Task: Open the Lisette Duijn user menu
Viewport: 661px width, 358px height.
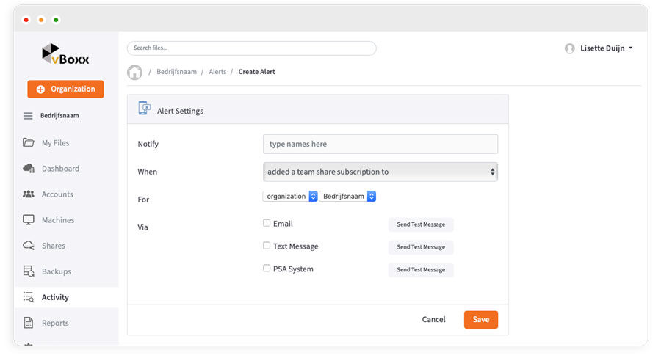Action: click(599, 48)
